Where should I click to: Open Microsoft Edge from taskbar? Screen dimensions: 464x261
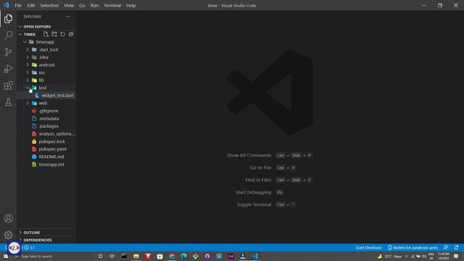click(x=183, y=256)
